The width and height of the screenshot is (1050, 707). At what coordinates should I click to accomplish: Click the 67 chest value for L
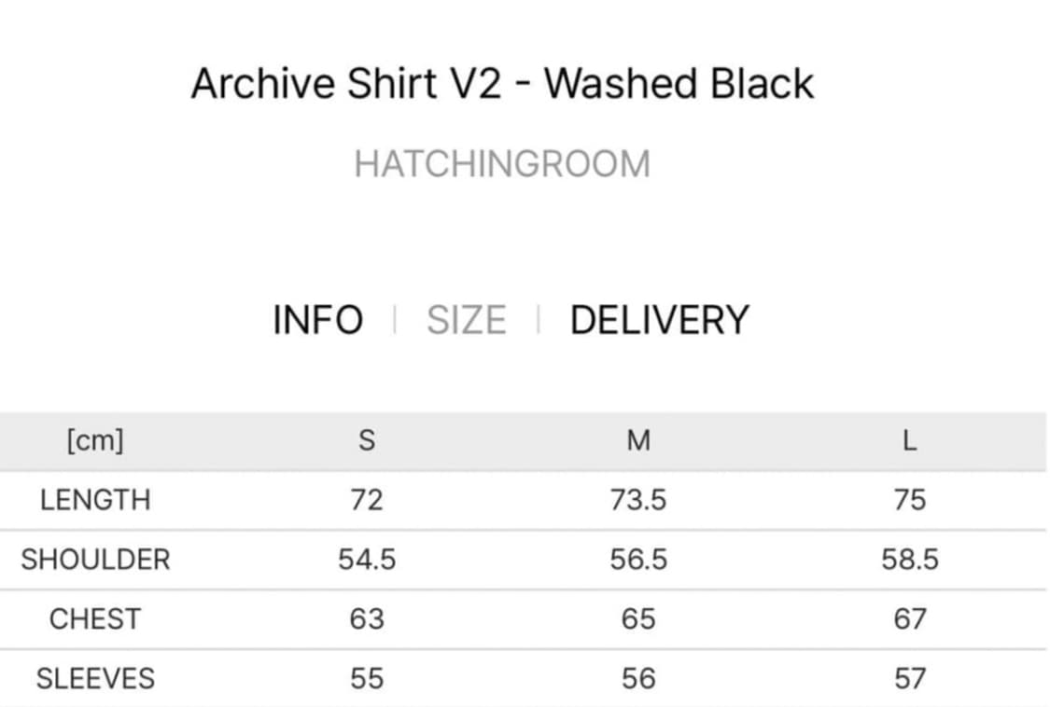click(x=910, y=619)
